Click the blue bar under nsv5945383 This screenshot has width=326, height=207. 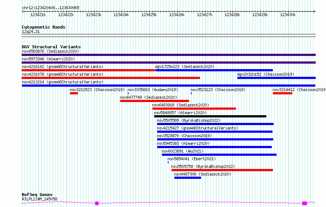(x=214, y=147)
